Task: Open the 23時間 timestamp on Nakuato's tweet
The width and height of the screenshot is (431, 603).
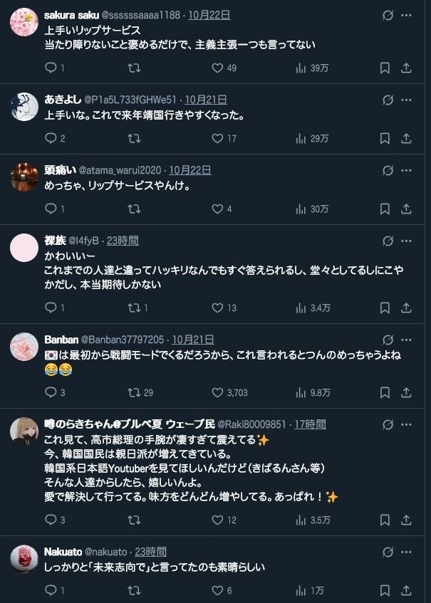Action: 151,552
